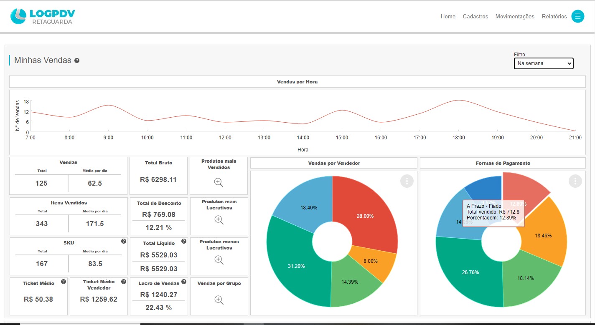The height and width of the screenshot is (325, 595).
Task: Go to the Home menu
Action: (x=448, y=17)
